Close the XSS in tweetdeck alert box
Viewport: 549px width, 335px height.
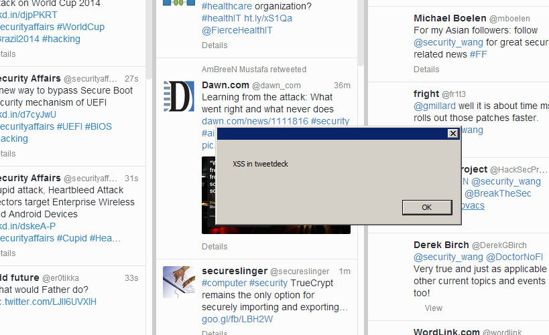[x=452, y=134]
